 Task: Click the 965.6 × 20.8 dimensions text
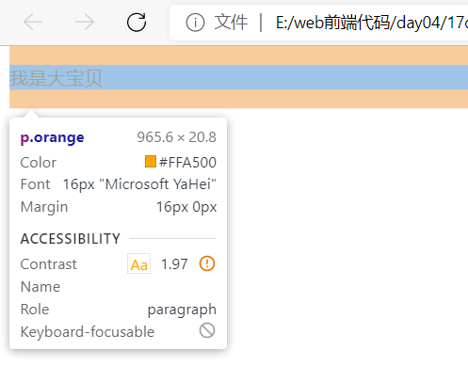coord(177,137)
